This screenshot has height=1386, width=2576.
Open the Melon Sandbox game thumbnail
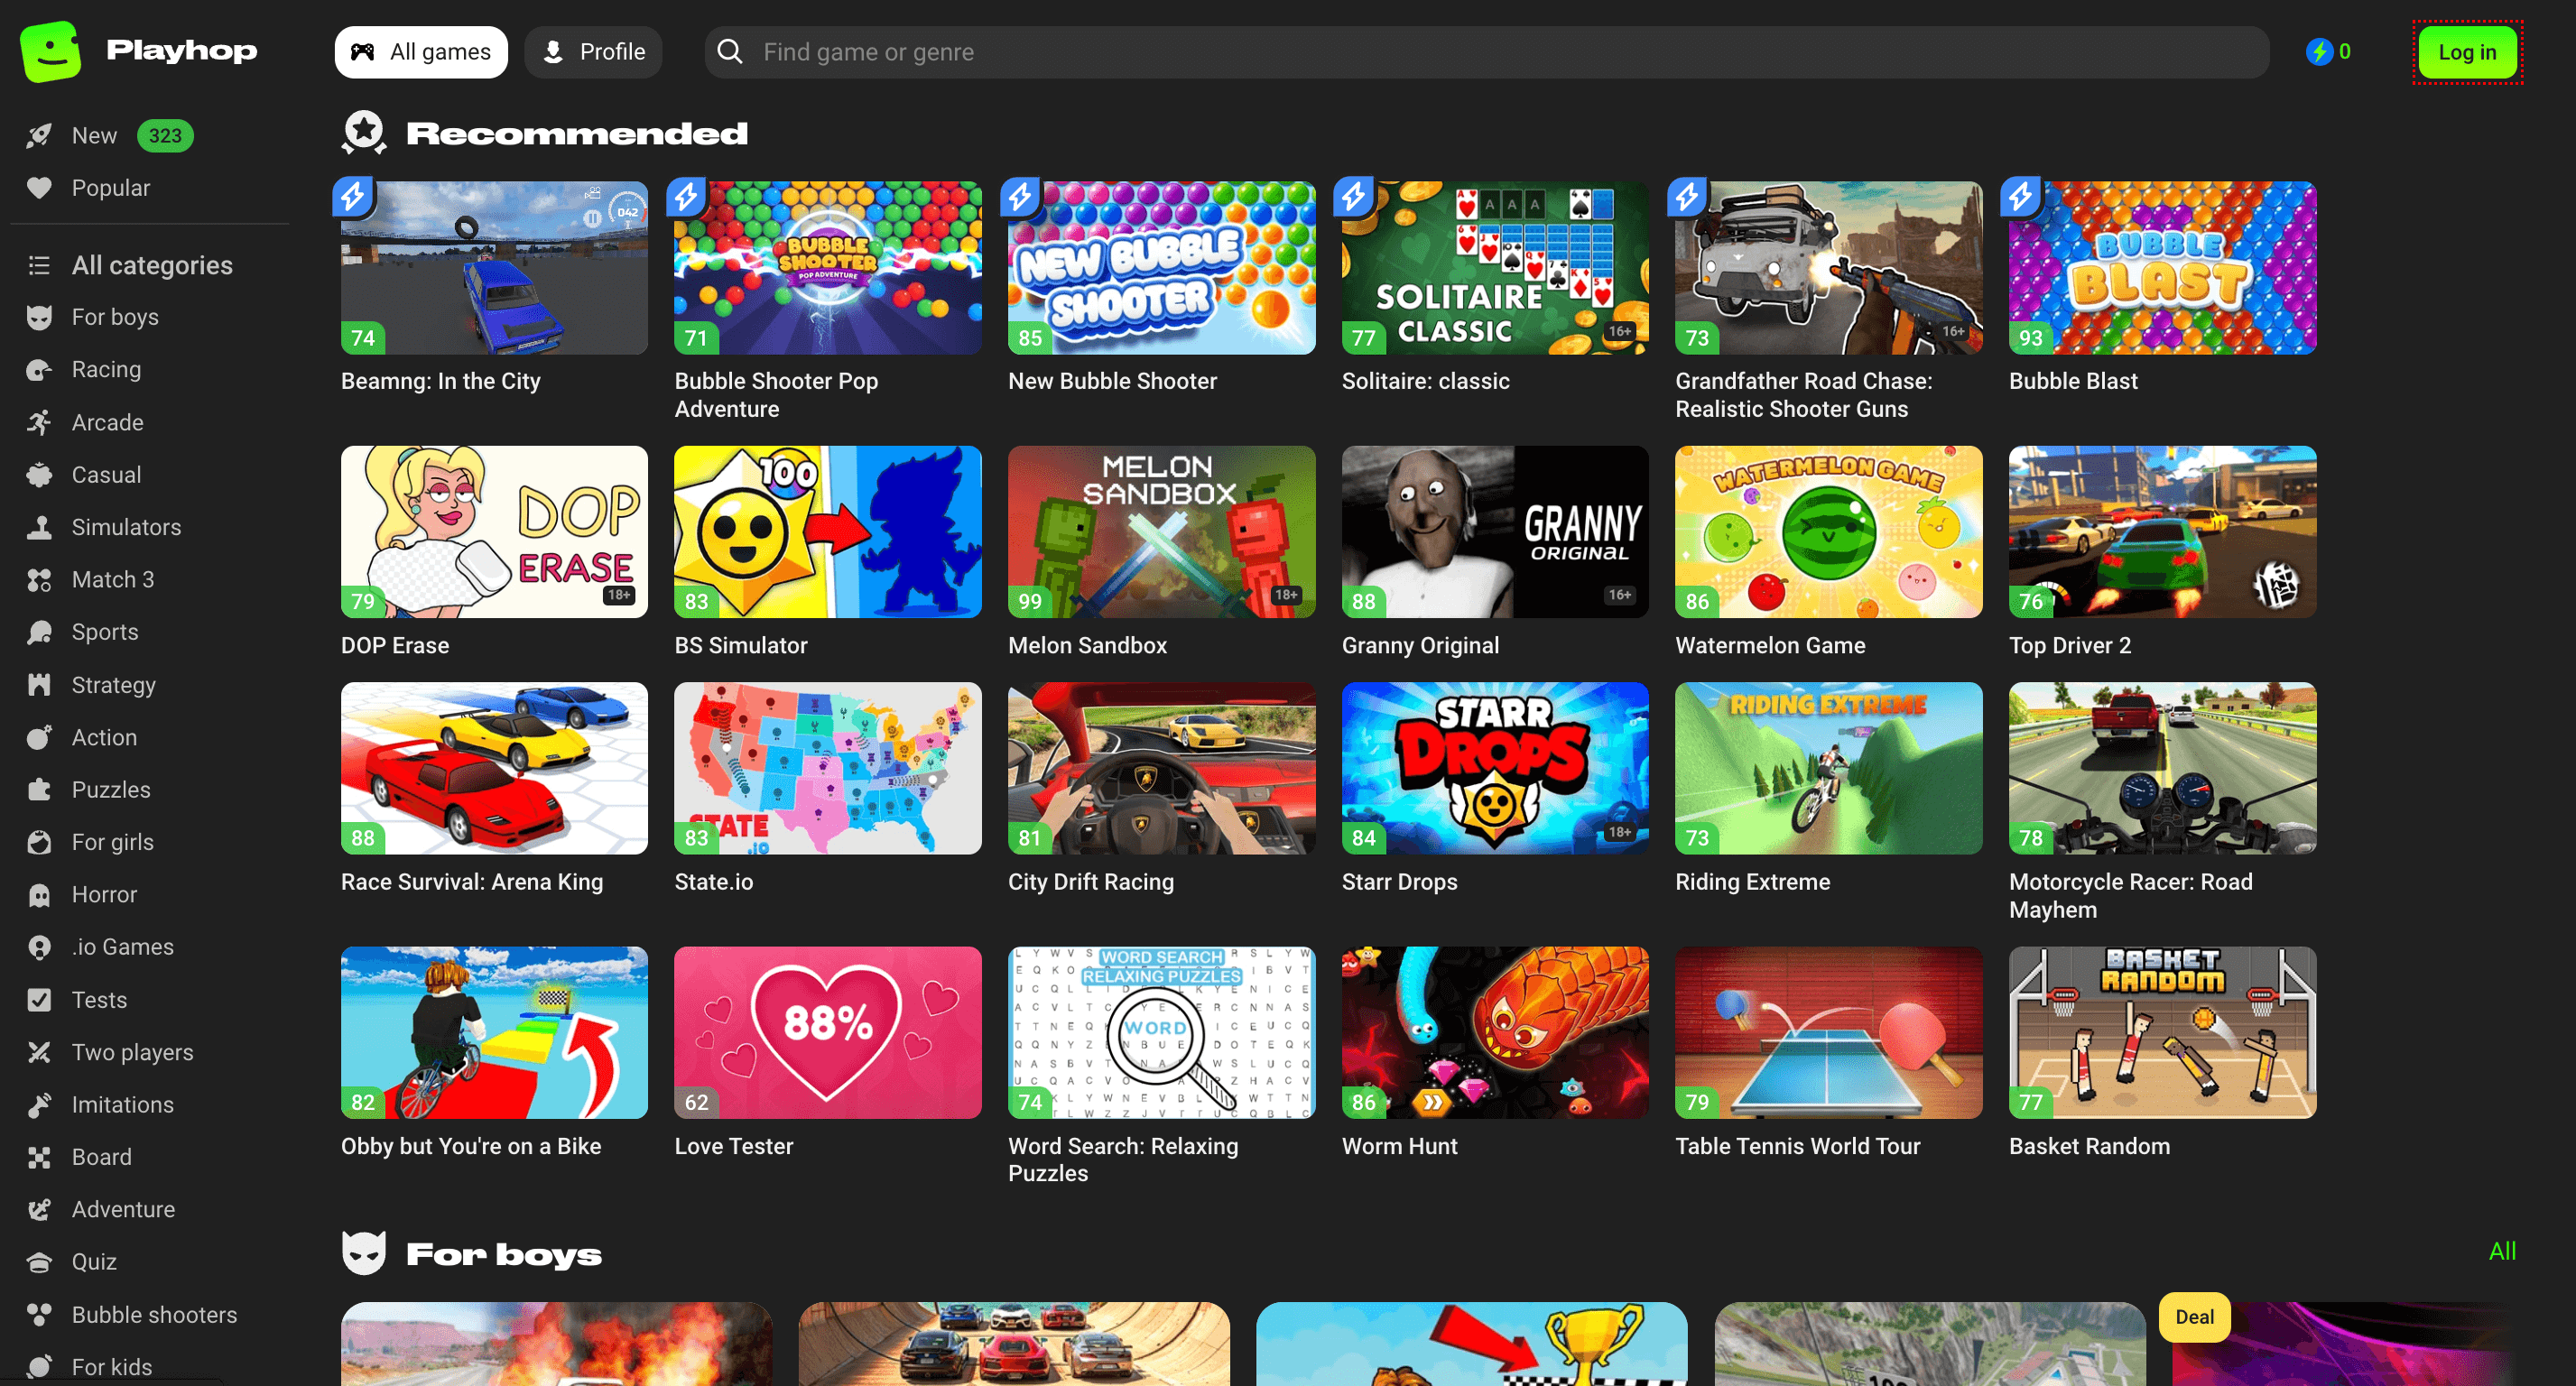pos(1161,532)
